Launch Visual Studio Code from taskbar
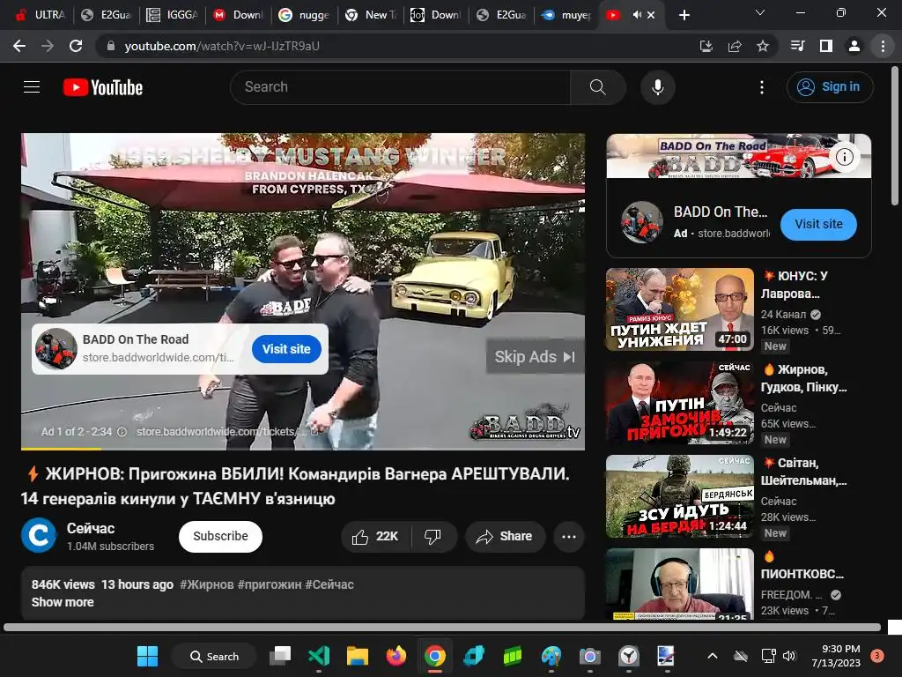The height and width of the screenshot is (677, 902). click(319, 656)
